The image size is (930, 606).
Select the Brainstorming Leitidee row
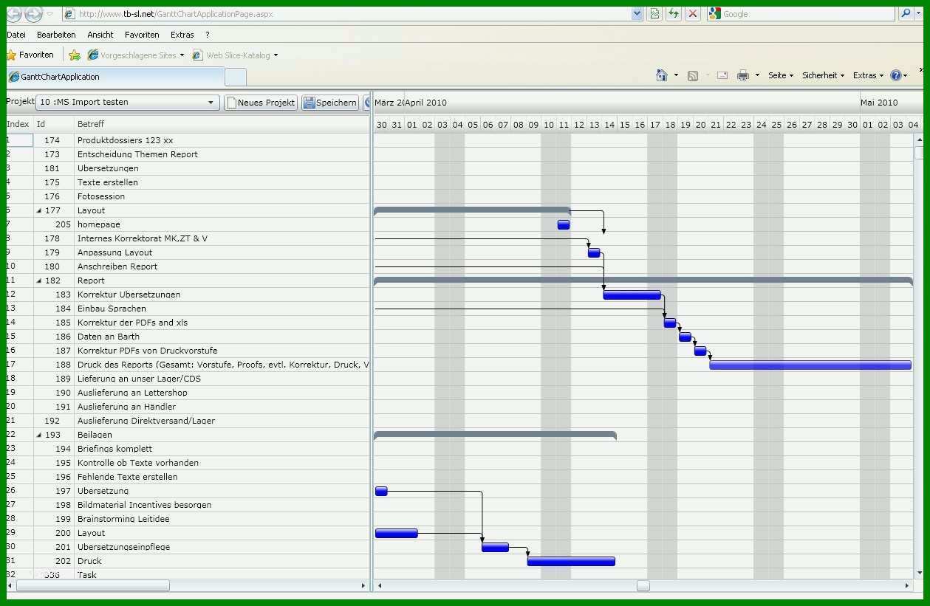click(x=188, y=519)
